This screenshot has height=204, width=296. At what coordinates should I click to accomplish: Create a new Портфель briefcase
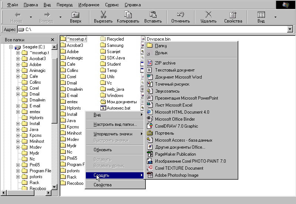191,133
